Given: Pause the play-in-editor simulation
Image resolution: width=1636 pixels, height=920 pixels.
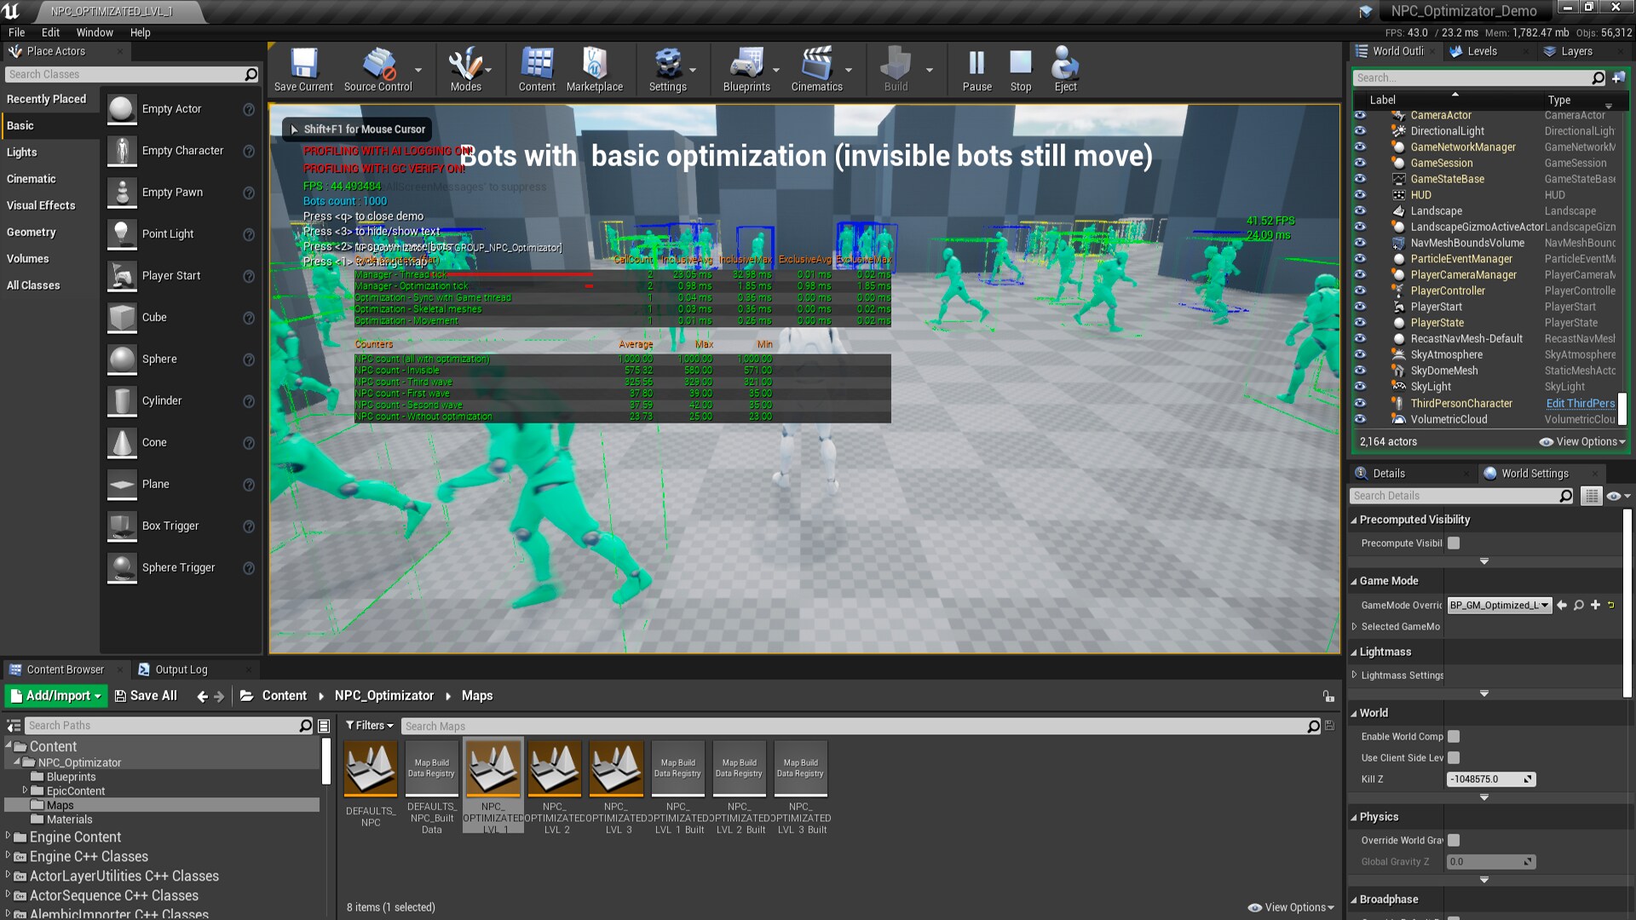Looking at the screenshot, I should point(976,68).
